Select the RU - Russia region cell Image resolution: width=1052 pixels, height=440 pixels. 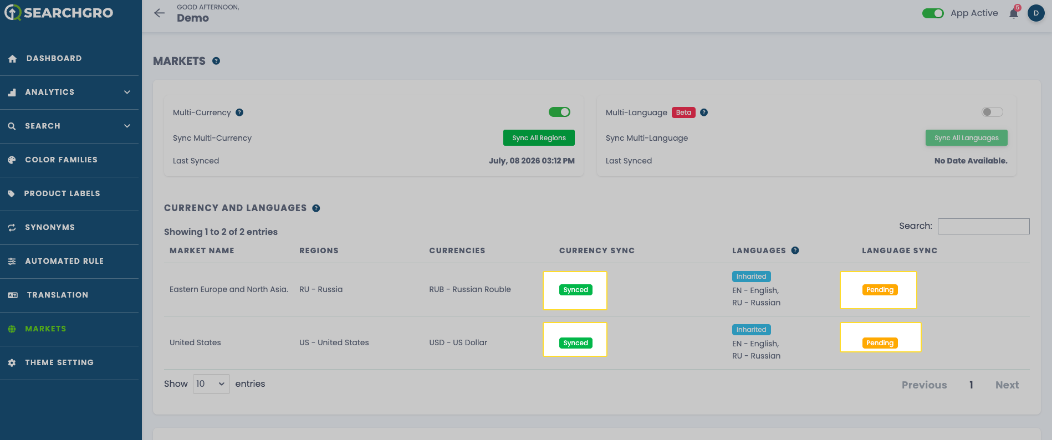(321, 289)
